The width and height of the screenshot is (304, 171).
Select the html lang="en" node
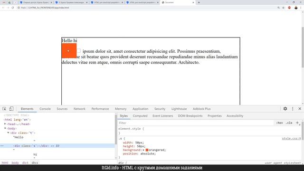coord(17,120)
